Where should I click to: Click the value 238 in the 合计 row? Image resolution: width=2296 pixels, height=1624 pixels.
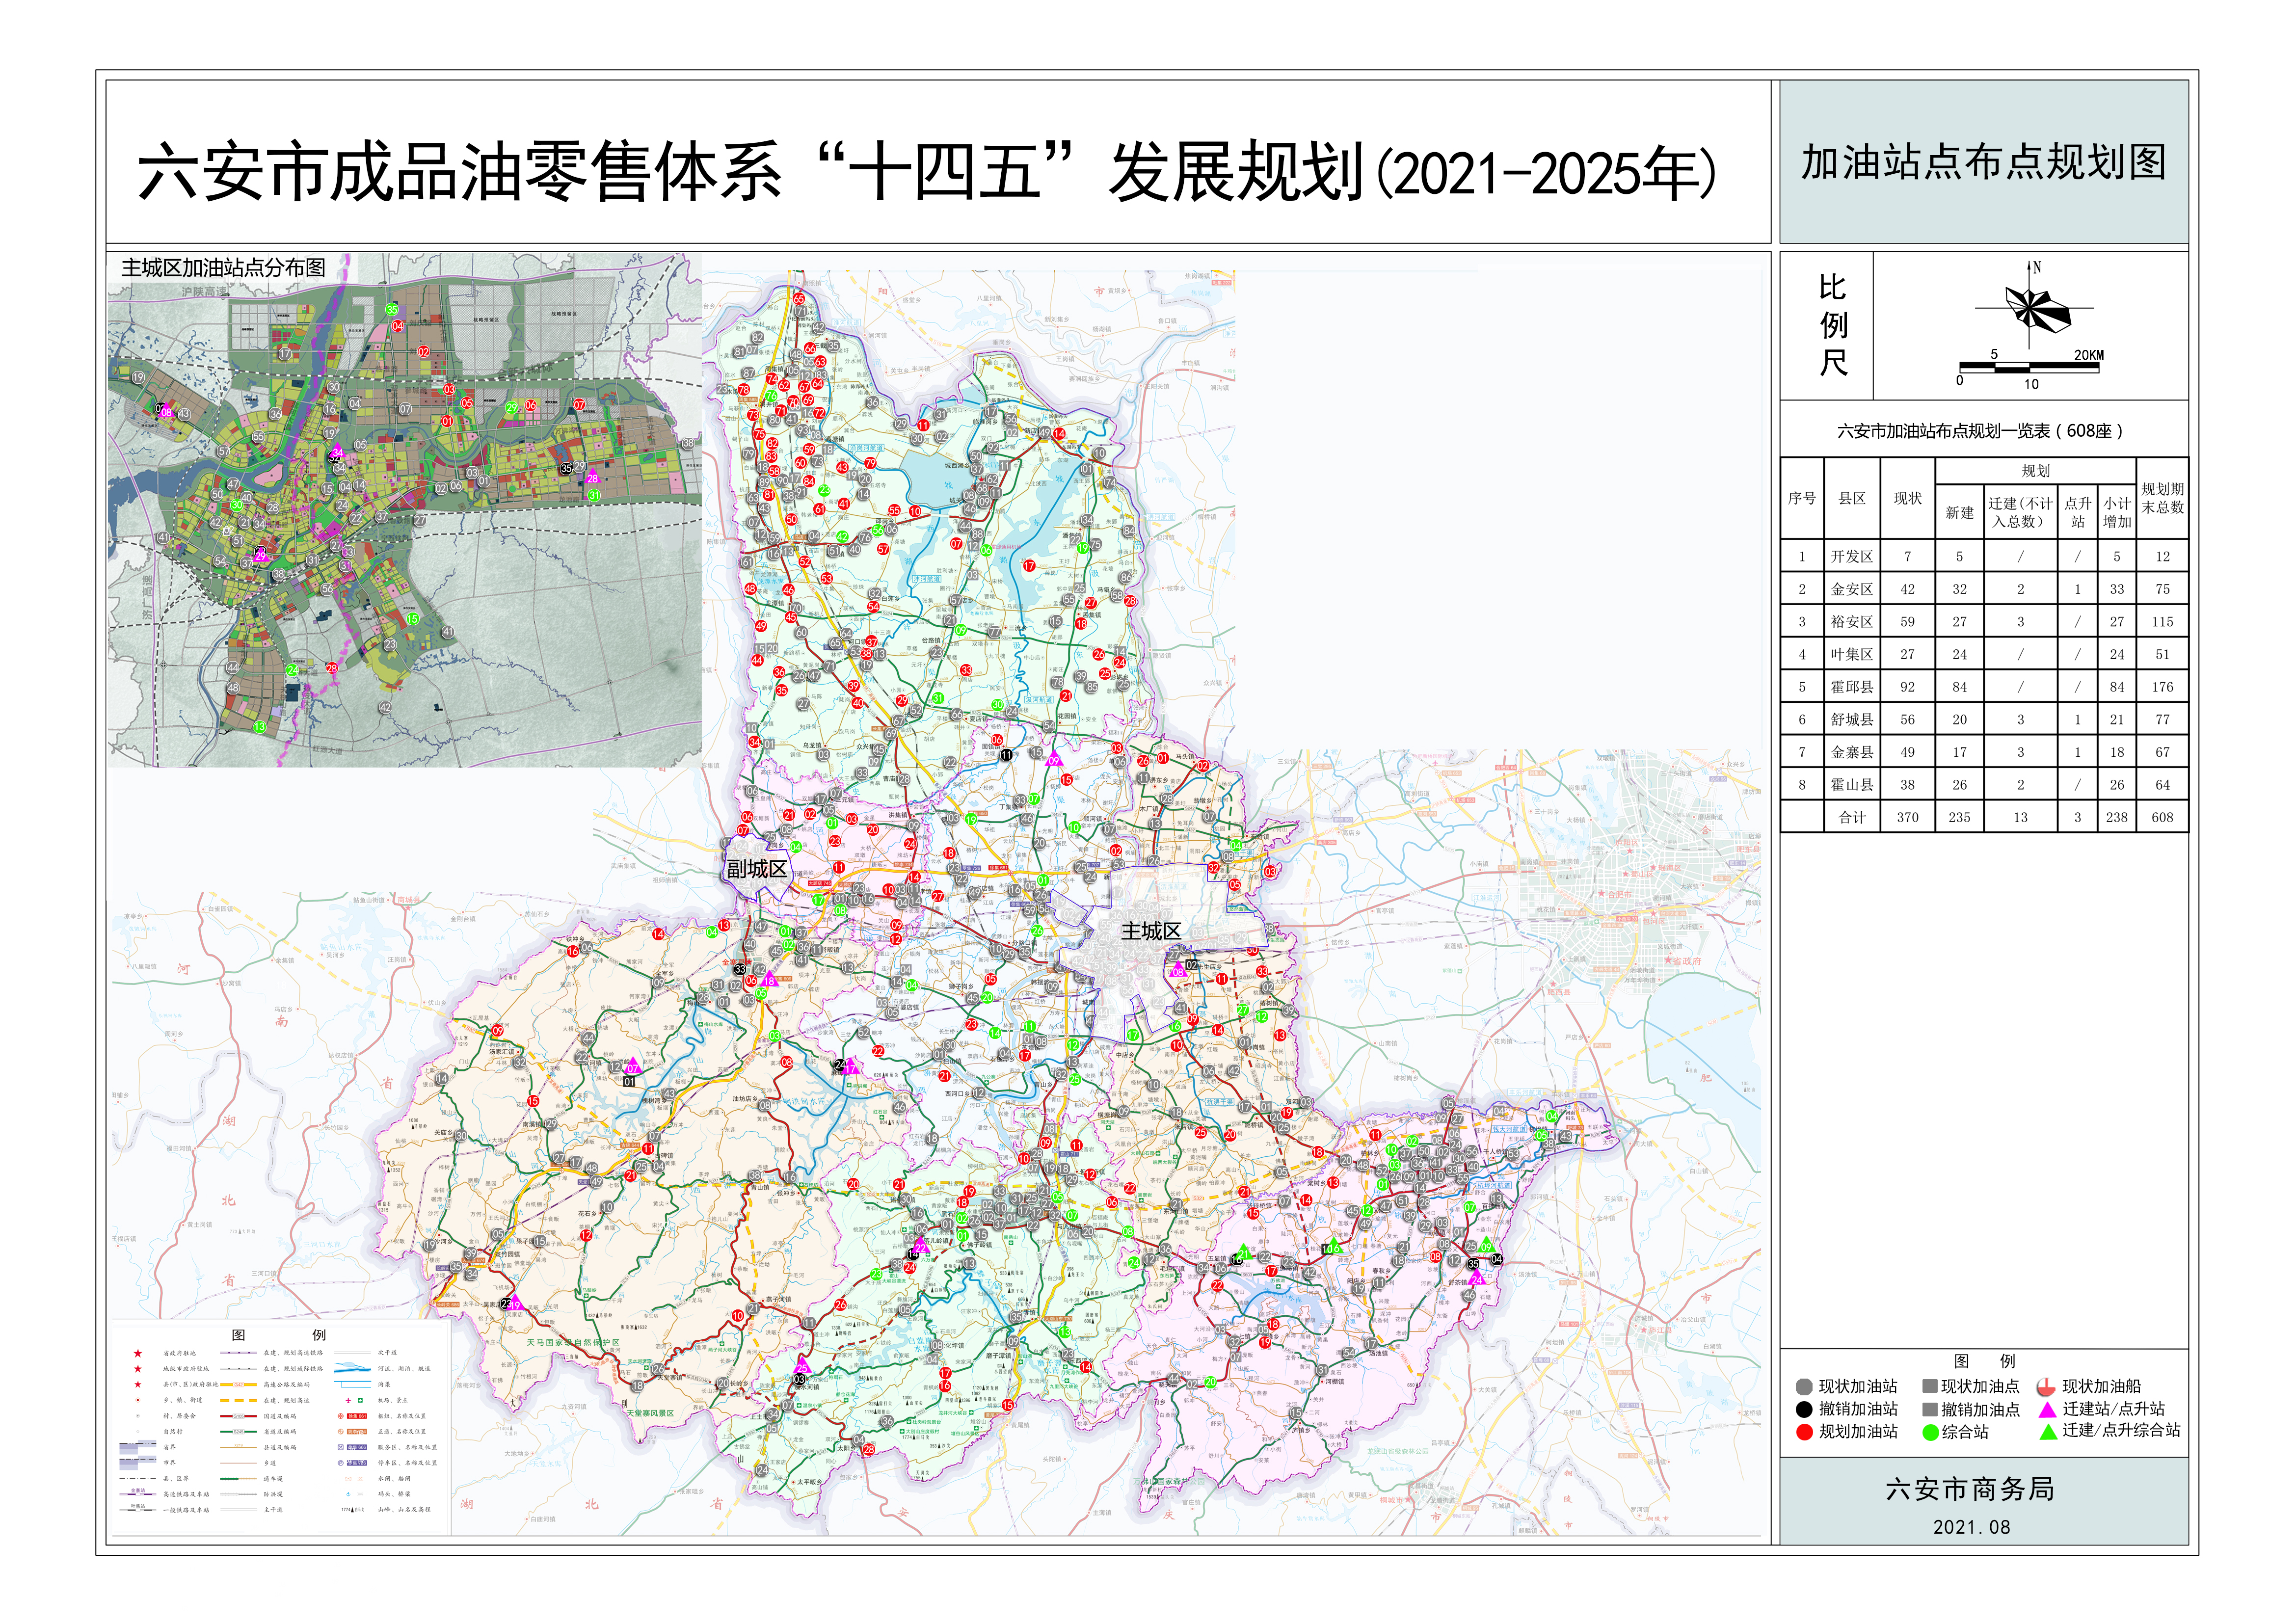coord(2116,817)
